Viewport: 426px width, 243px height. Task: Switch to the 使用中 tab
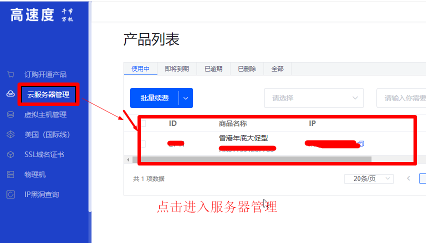click(x=140, y=69)
